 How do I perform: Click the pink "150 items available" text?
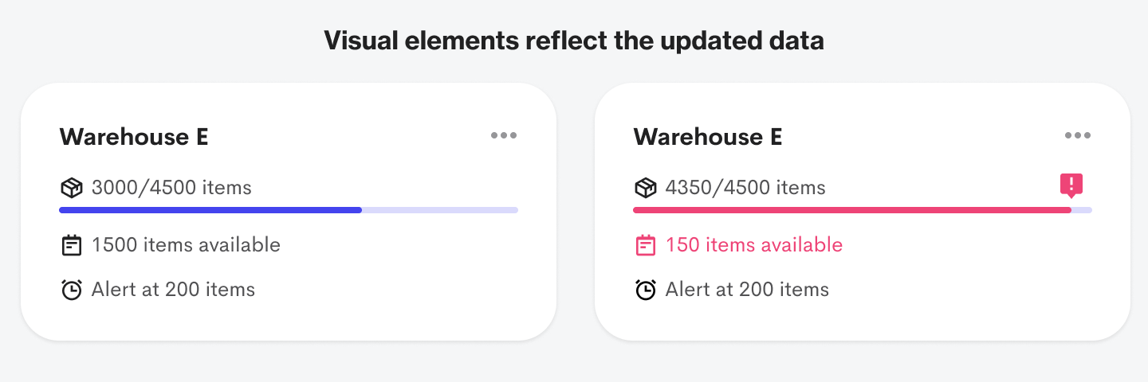point(754,245)
